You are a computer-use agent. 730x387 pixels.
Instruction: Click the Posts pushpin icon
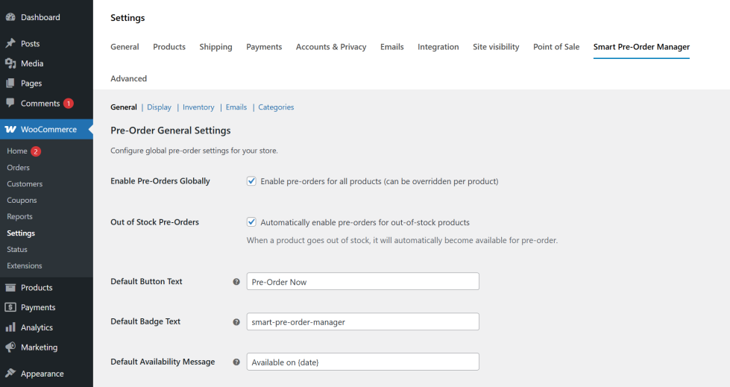(x=10, y=44)
